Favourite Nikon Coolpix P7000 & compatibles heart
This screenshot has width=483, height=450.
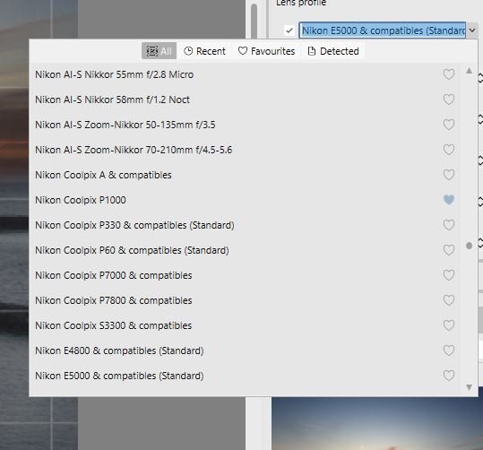click(448, 275)
